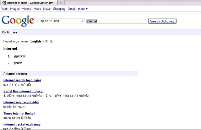This screenshot has width=201, height=130.
Task: Go to Web search link
Action: pyautogui.click(x=4, y=9)
